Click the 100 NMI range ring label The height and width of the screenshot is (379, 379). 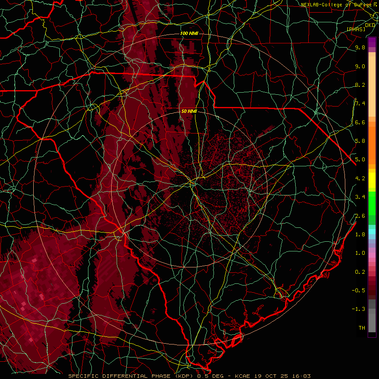(189, 33)
